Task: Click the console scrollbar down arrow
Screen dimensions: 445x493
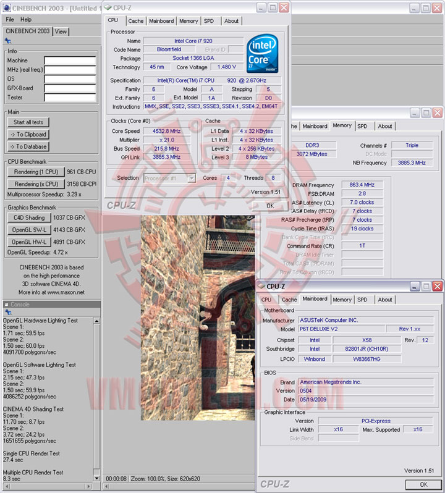Action: pos(97,478)
